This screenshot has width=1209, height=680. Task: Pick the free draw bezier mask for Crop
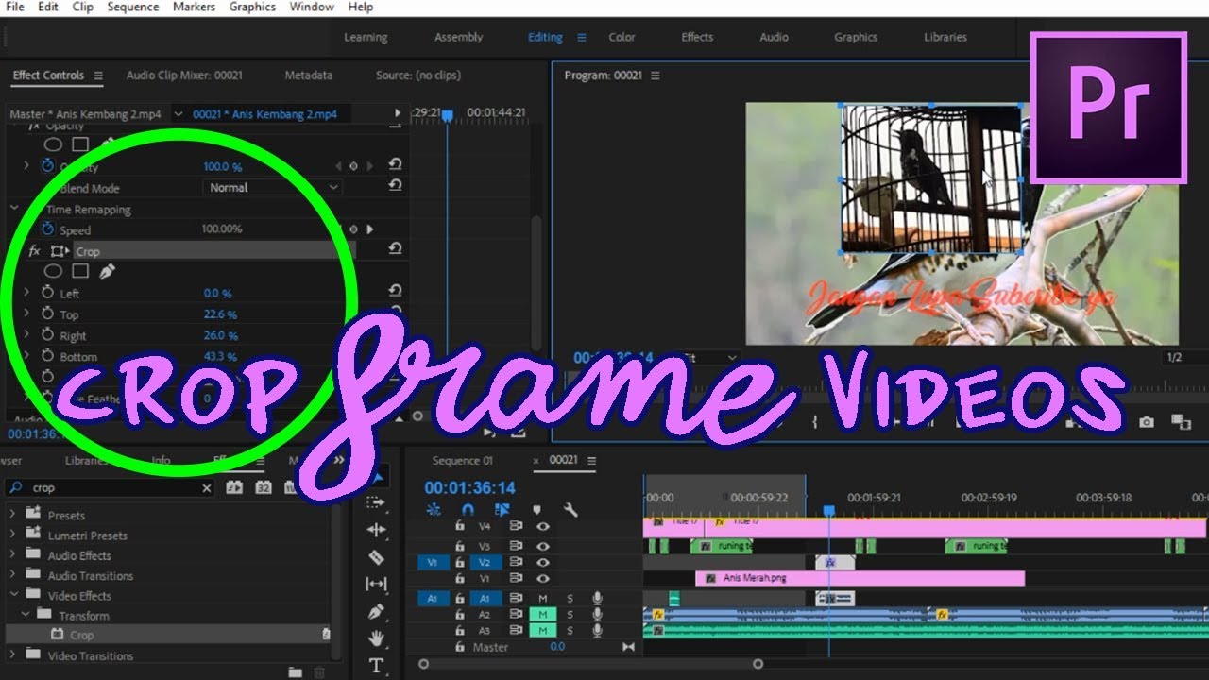pyautogui.click(x=108, y=272)
